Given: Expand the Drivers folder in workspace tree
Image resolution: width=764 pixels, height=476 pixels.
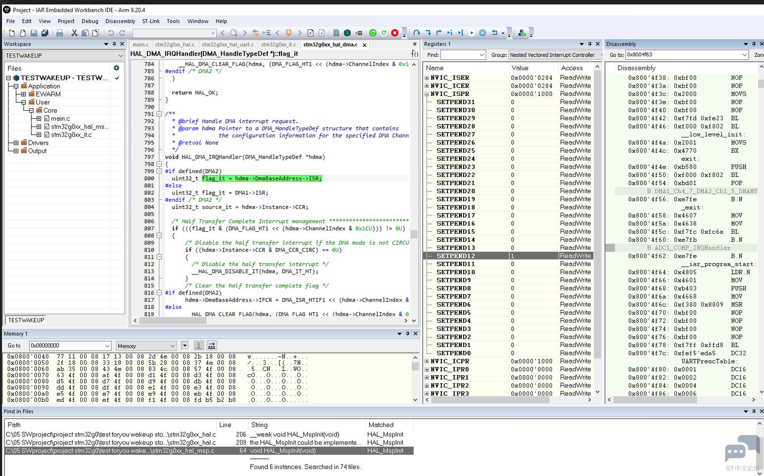Looking at the screenshot, I should point(16,143).
